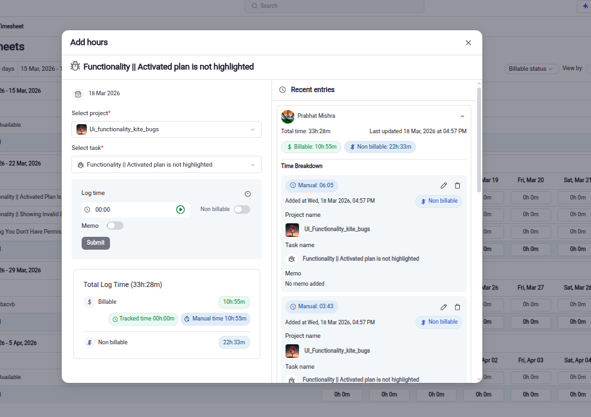Click the Billable 10h:55m total badge

click(234, 302)
